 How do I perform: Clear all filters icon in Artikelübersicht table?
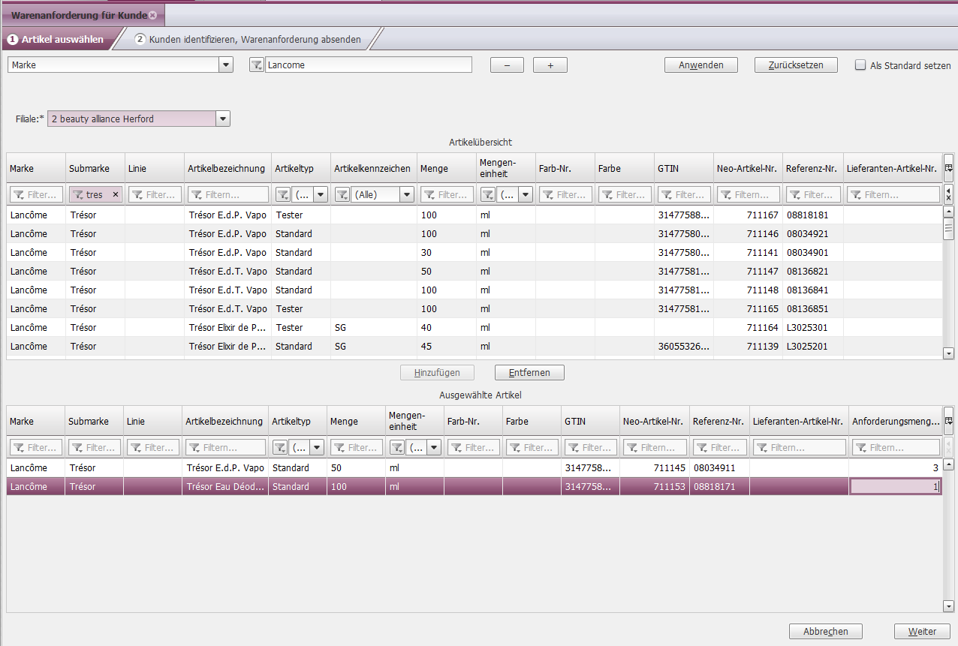[949, 195]
